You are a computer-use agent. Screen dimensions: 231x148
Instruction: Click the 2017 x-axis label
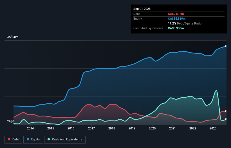(91, 128)
